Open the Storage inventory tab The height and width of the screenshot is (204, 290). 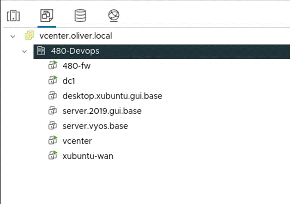pyautogui.click(x=80, y=16)
